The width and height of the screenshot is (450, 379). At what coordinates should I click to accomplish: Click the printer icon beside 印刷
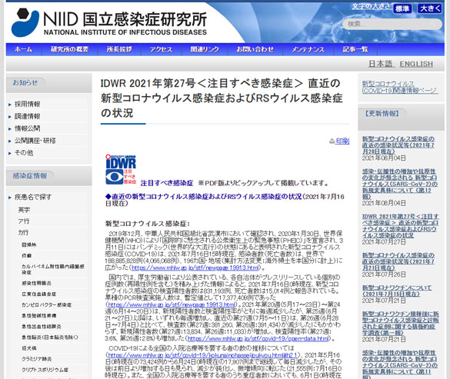[332, 141]
